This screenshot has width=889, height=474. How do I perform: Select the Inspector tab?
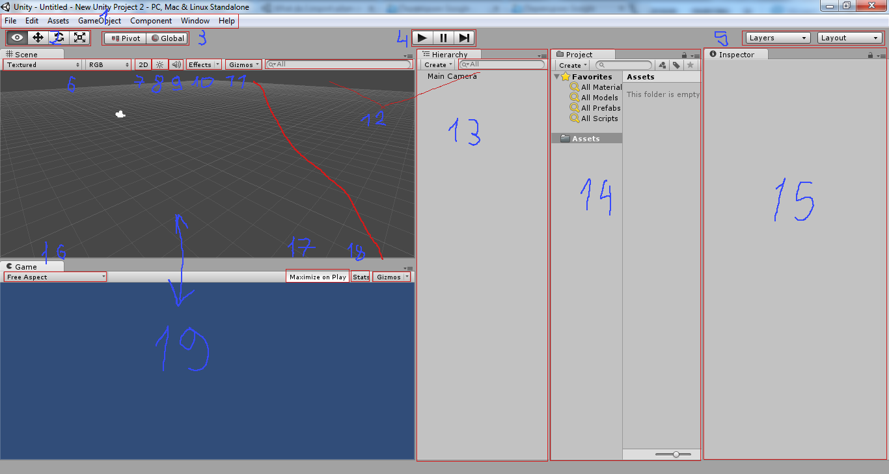(736, 54)
